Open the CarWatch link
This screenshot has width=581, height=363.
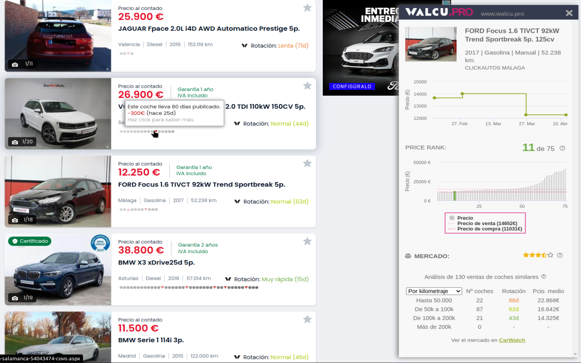pyautogui.click(x=512, y=340)
